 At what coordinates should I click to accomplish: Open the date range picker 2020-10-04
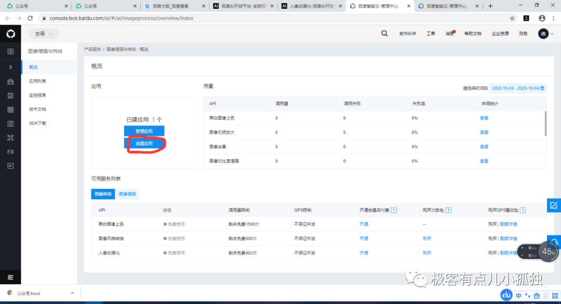pyautogui.click(x=518, y=88)
